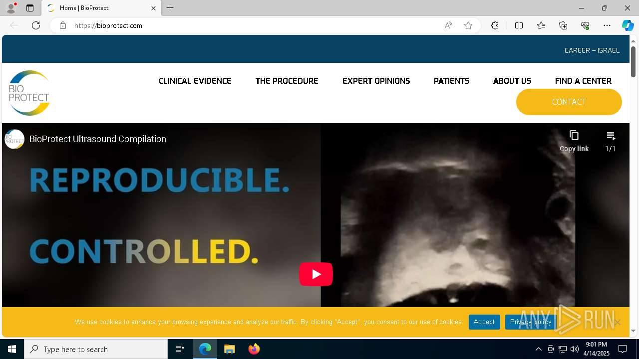Open the ABOUT US menu
Screen dimensions: 639x359
512,81
